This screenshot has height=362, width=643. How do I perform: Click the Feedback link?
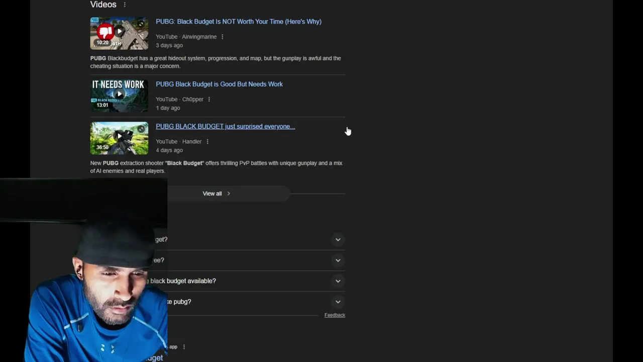pyautogui.click(x=335, y=315)
